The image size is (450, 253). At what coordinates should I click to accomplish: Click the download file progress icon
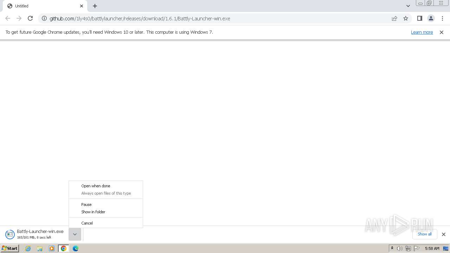pyautogui.click(x=10, y=234)
